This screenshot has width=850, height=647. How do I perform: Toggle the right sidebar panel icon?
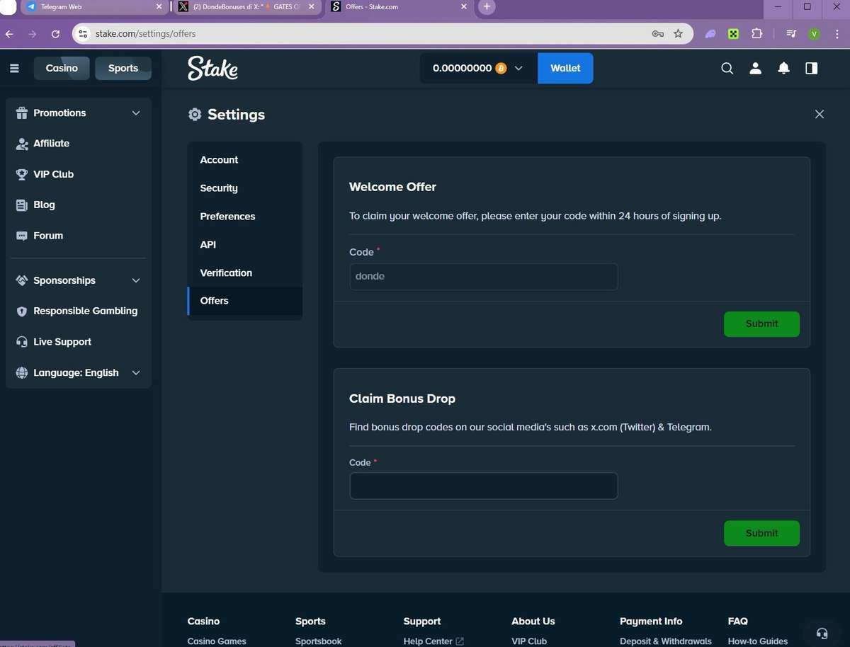click(812, 68)
